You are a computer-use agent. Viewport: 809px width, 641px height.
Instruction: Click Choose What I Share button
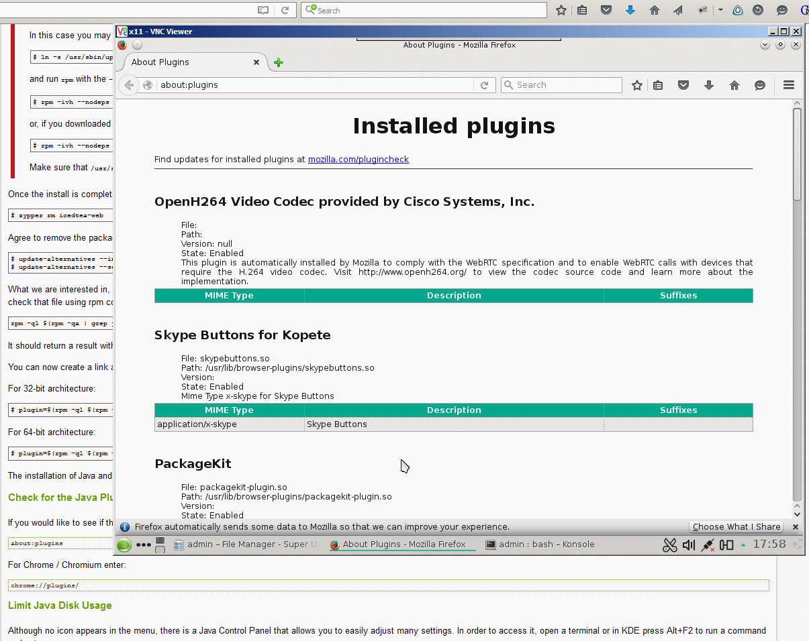pos(736,527)
